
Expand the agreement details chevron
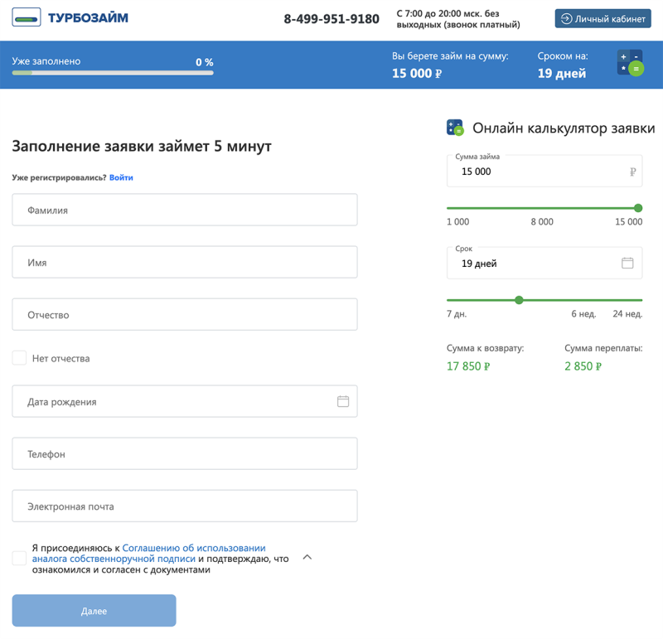[x=307, y=557]
